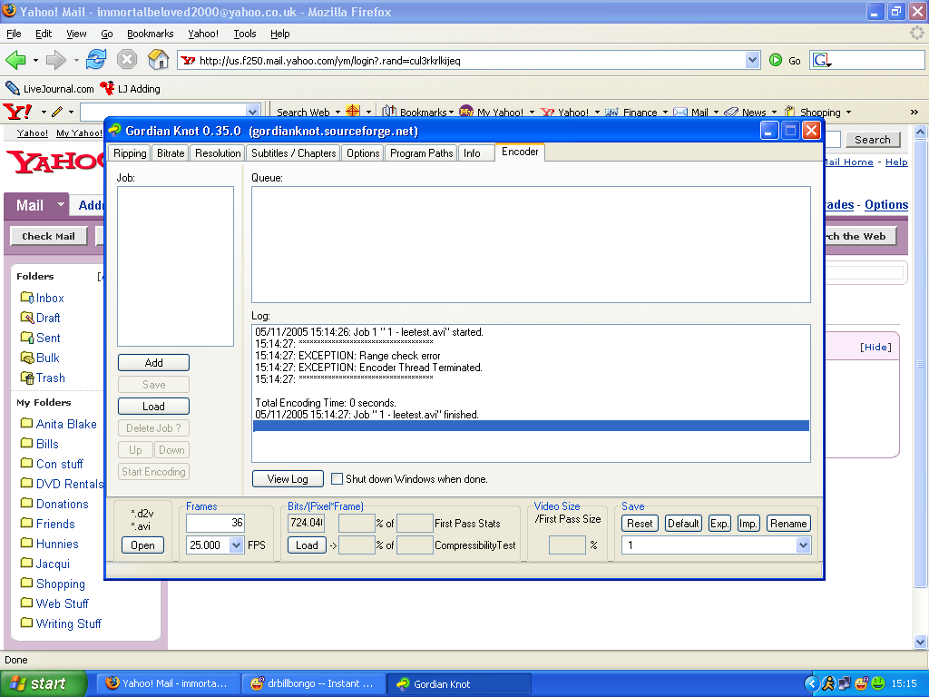Switch to drbillbongo Instant message taskbar item
Image resolution: width=929 pixels, height=697 pixels.
click(314, 683)
